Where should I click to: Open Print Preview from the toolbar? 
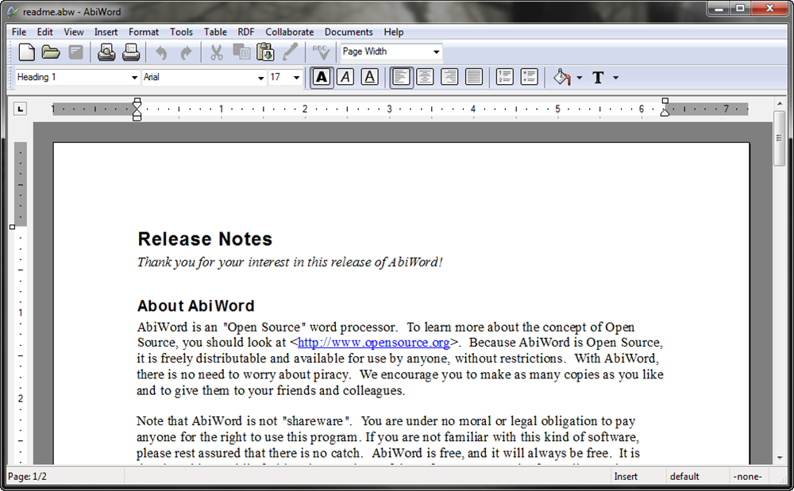pos(106,52)
